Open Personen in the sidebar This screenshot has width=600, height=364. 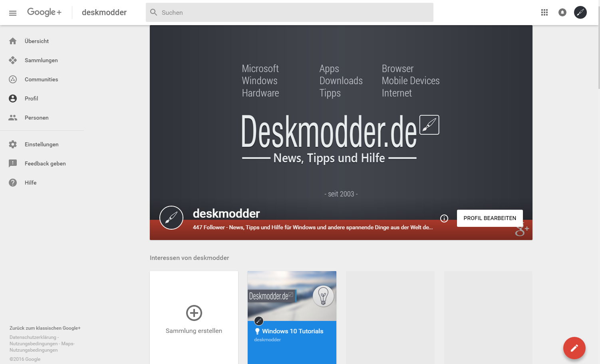(36, 118)
